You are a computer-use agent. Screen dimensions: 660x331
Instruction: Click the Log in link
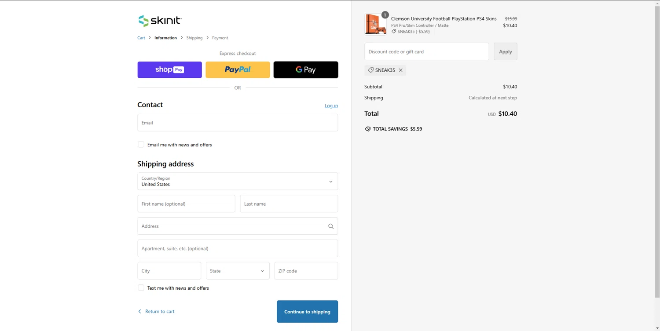(x=331, y=105)
